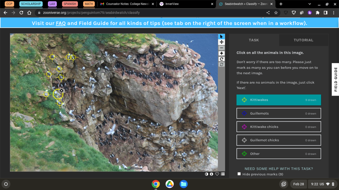This screenshot has height=190, width=339.
Task: Switch to the Tutorial tab
Action: [303, 40]
